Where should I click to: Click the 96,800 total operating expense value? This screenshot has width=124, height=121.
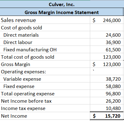tap(113, 94)
